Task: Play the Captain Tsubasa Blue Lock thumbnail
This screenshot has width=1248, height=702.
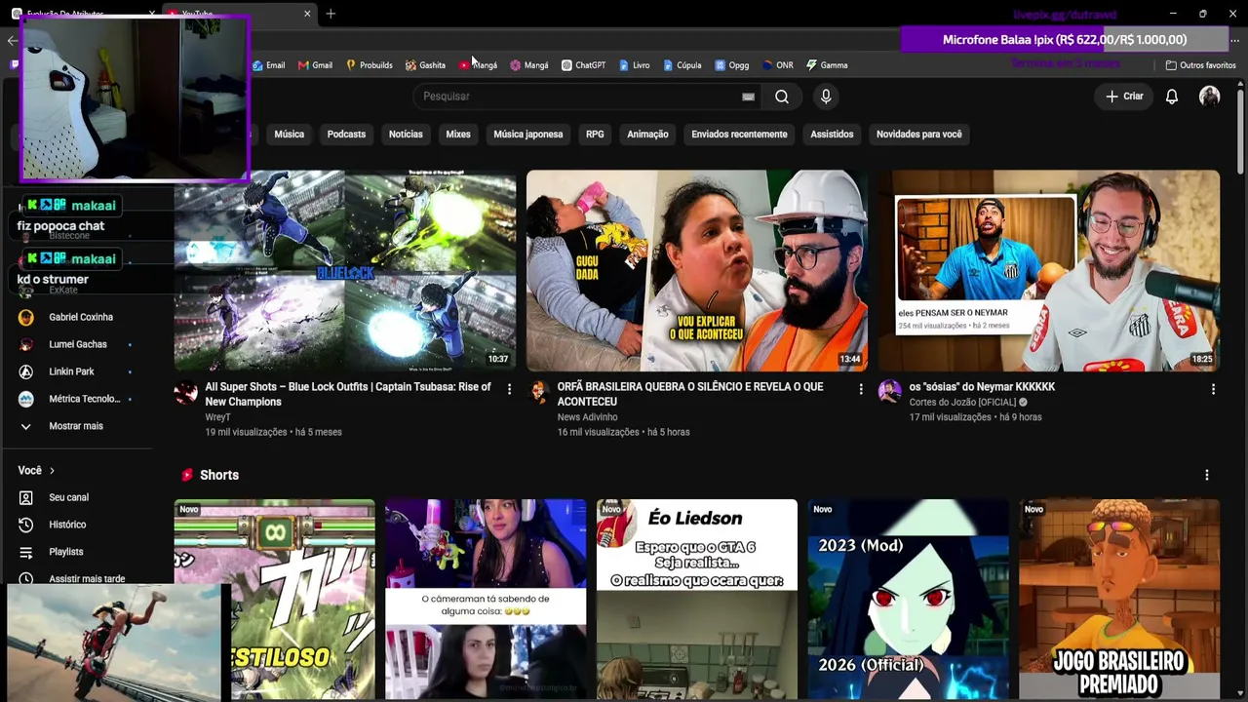Action: coord(345,271)
